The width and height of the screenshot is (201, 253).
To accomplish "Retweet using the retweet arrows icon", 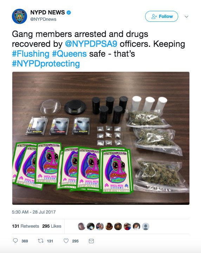I will tap(41, 241).
